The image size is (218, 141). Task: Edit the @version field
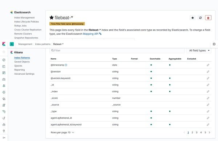click(x=208, y=71)
